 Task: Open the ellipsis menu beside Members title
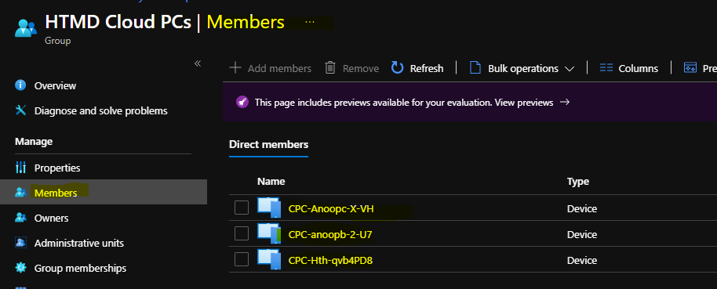310,22
